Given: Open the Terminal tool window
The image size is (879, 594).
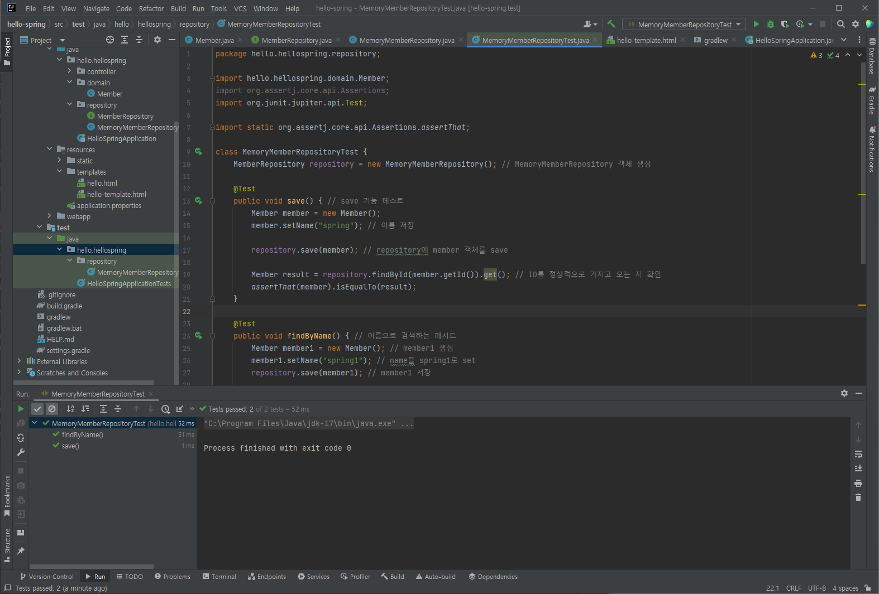Looking at the screenshot, I should point(219,577).
